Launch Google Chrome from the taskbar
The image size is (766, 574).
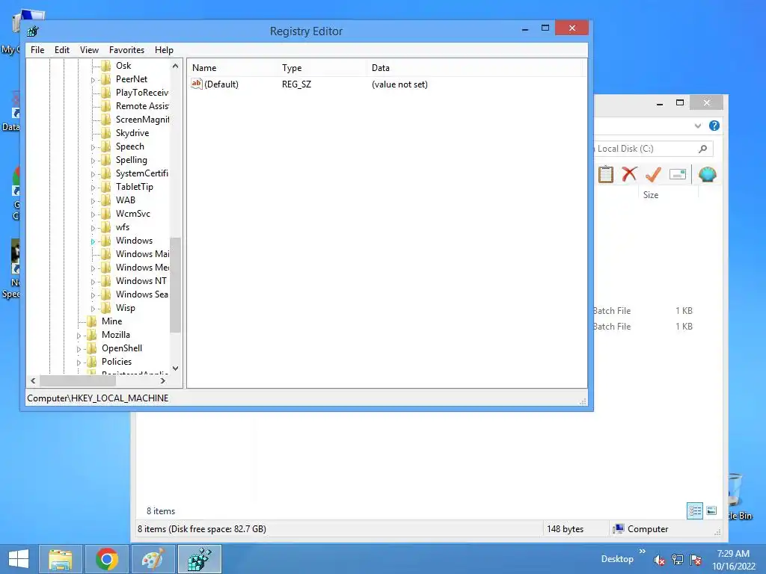[x=106, y=559]
